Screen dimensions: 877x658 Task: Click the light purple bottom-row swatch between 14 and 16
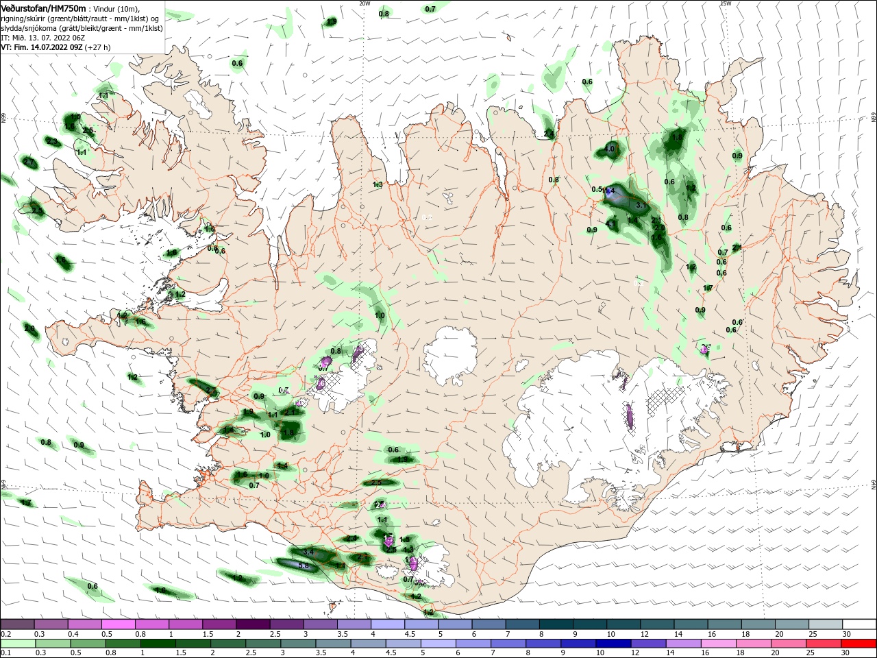684,644
